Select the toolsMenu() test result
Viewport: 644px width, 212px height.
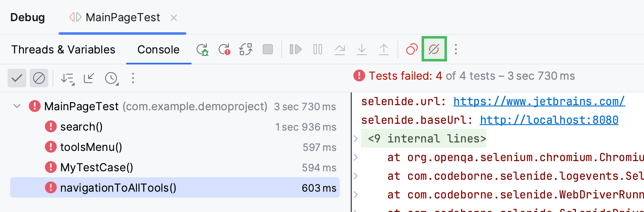(91, 147)
